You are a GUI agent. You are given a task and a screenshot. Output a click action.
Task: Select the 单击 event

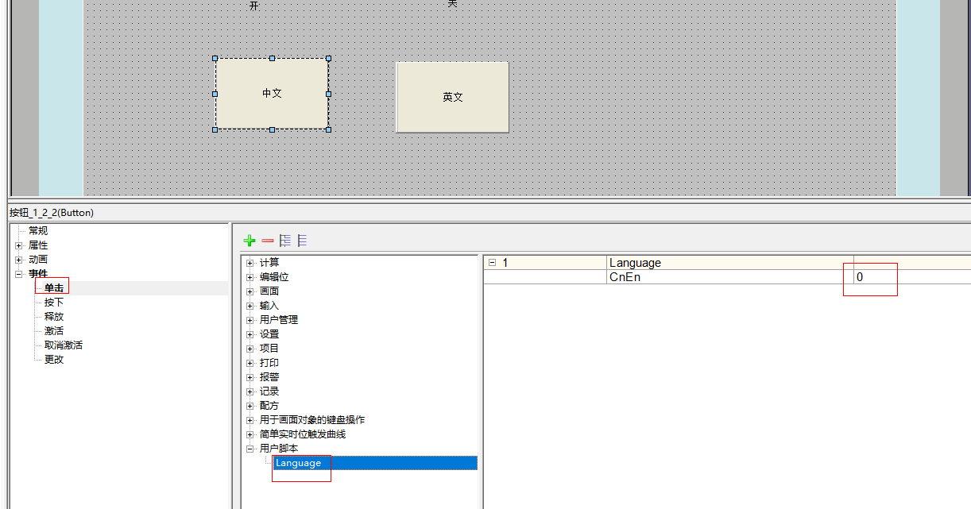54,288
